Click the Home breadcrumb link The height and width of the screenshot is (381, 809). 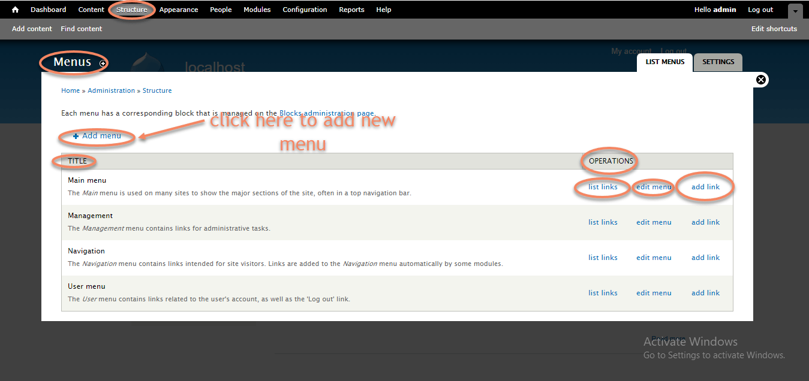70,90
